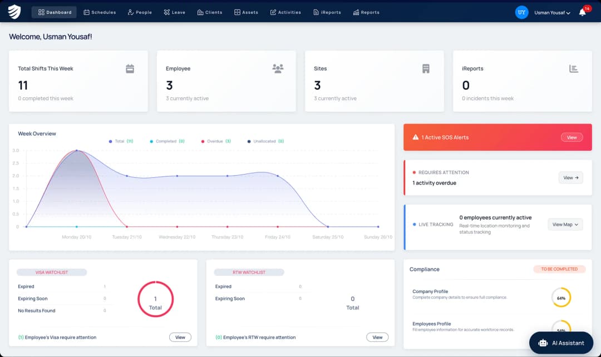The height and width of the screenshot is (357, 601).
Task: View the active SOS alerts
Action: [x=572, y=137]
